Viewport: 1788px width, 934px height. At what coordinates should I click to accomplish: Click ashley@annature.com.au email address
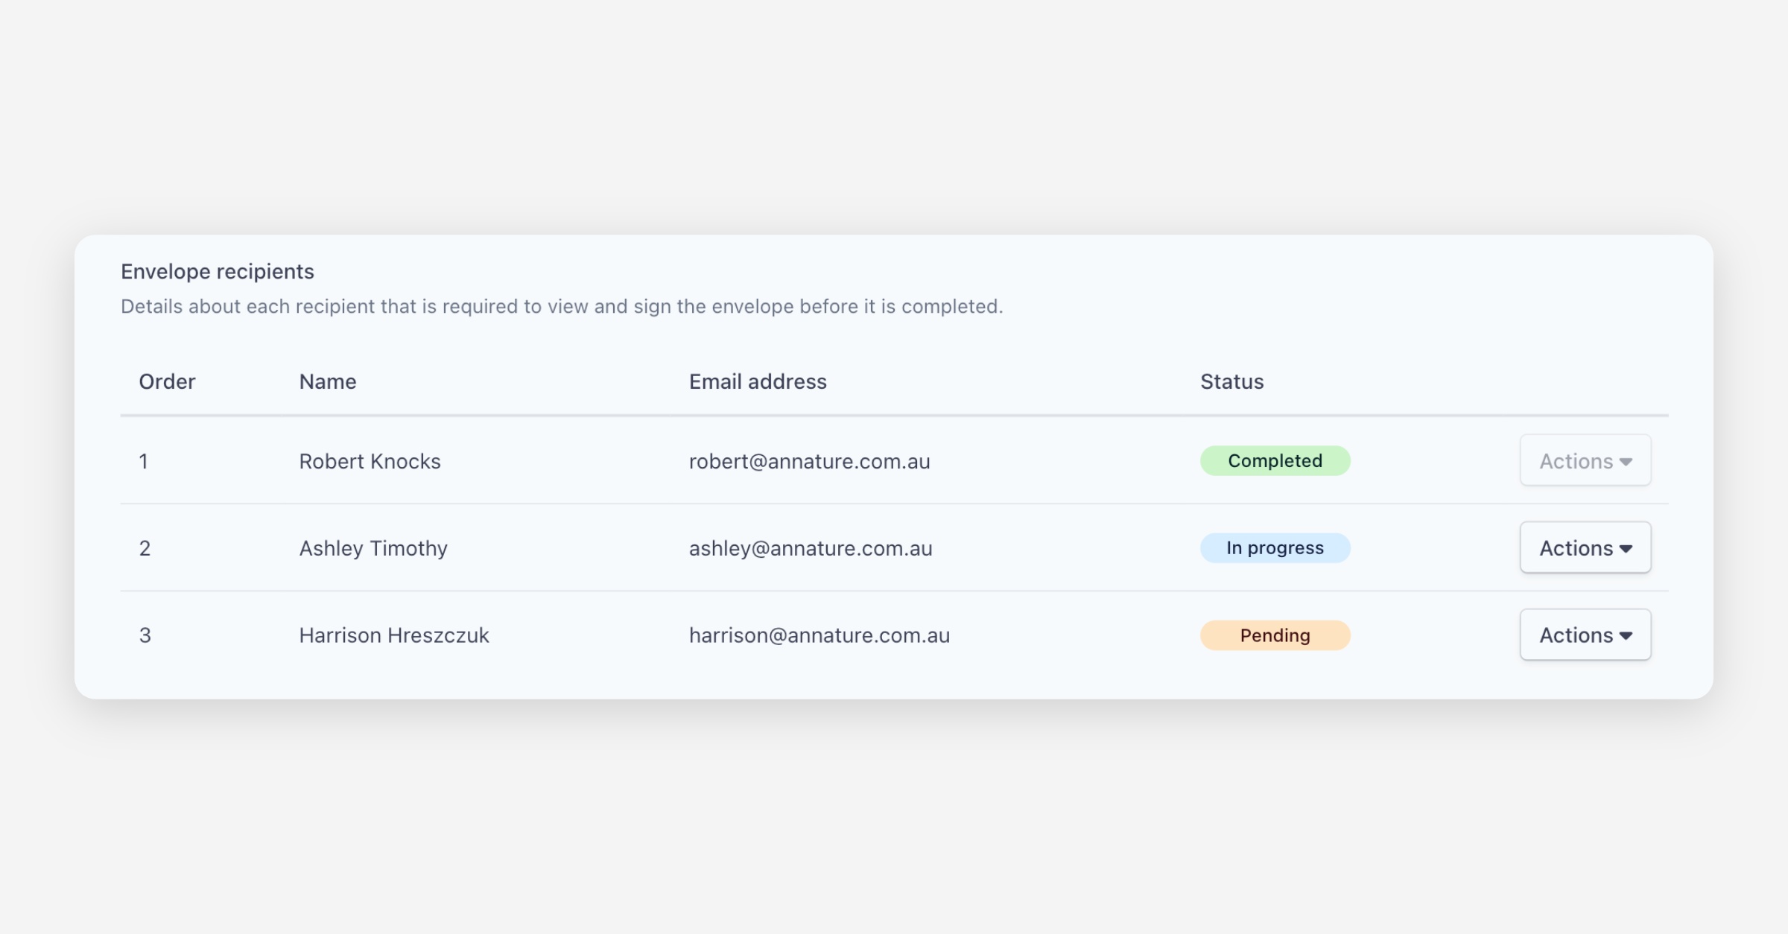(x=811, y=549)
